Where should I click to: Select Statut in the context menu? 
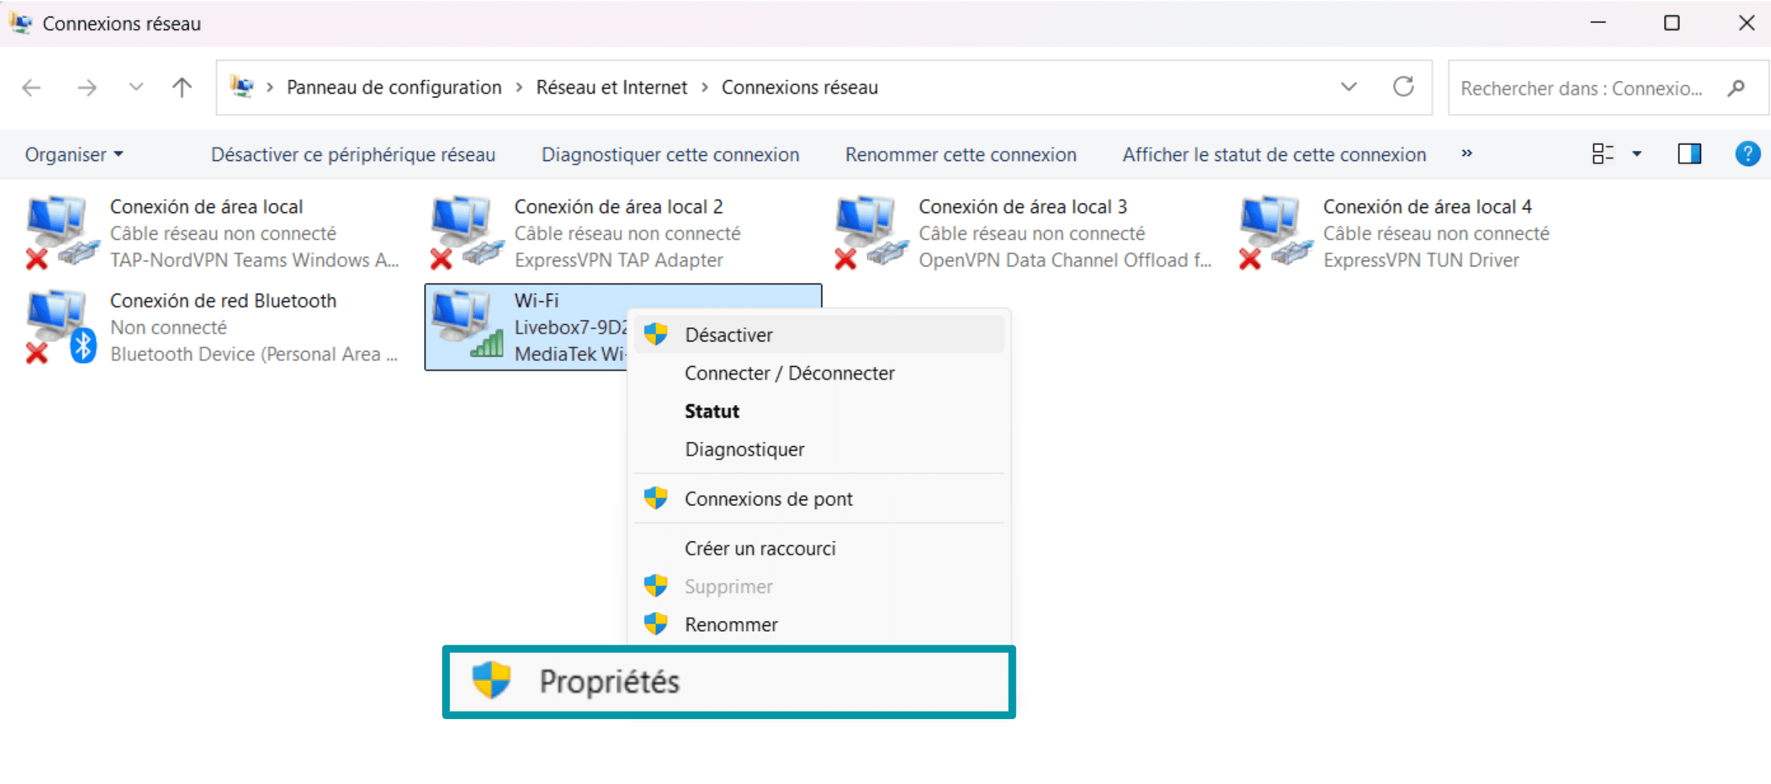click(x=711, y=411)
